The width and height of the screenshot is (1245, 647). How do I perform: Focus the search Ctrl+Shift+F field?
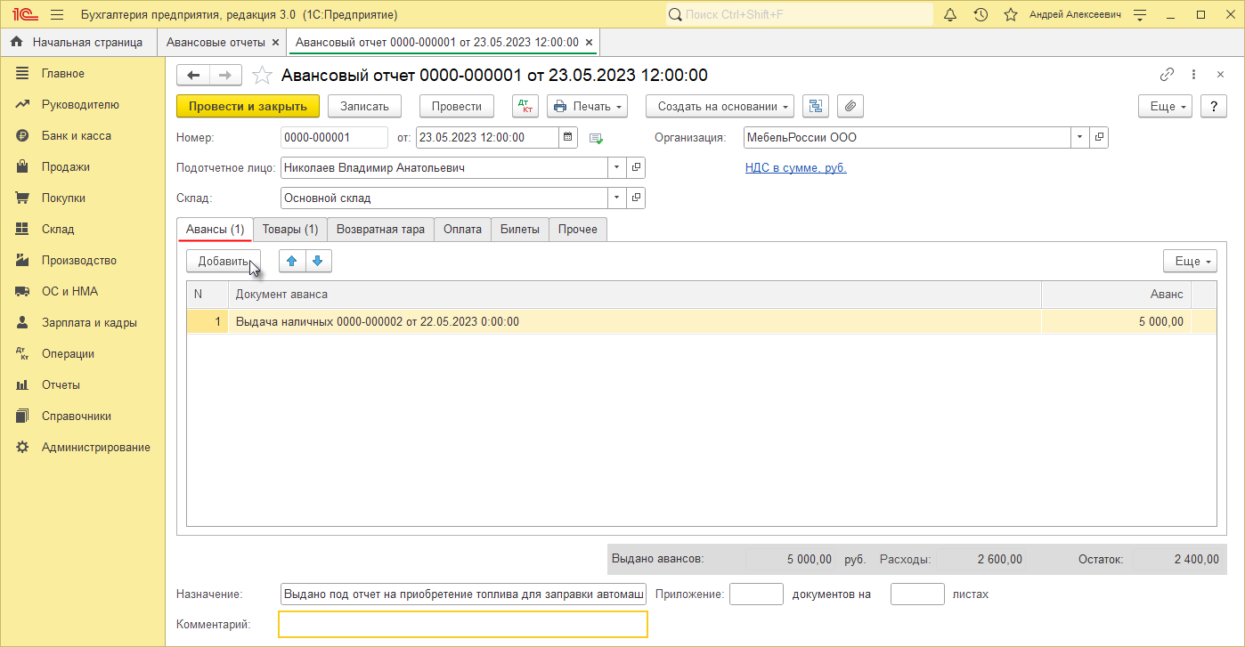[800, 15]
